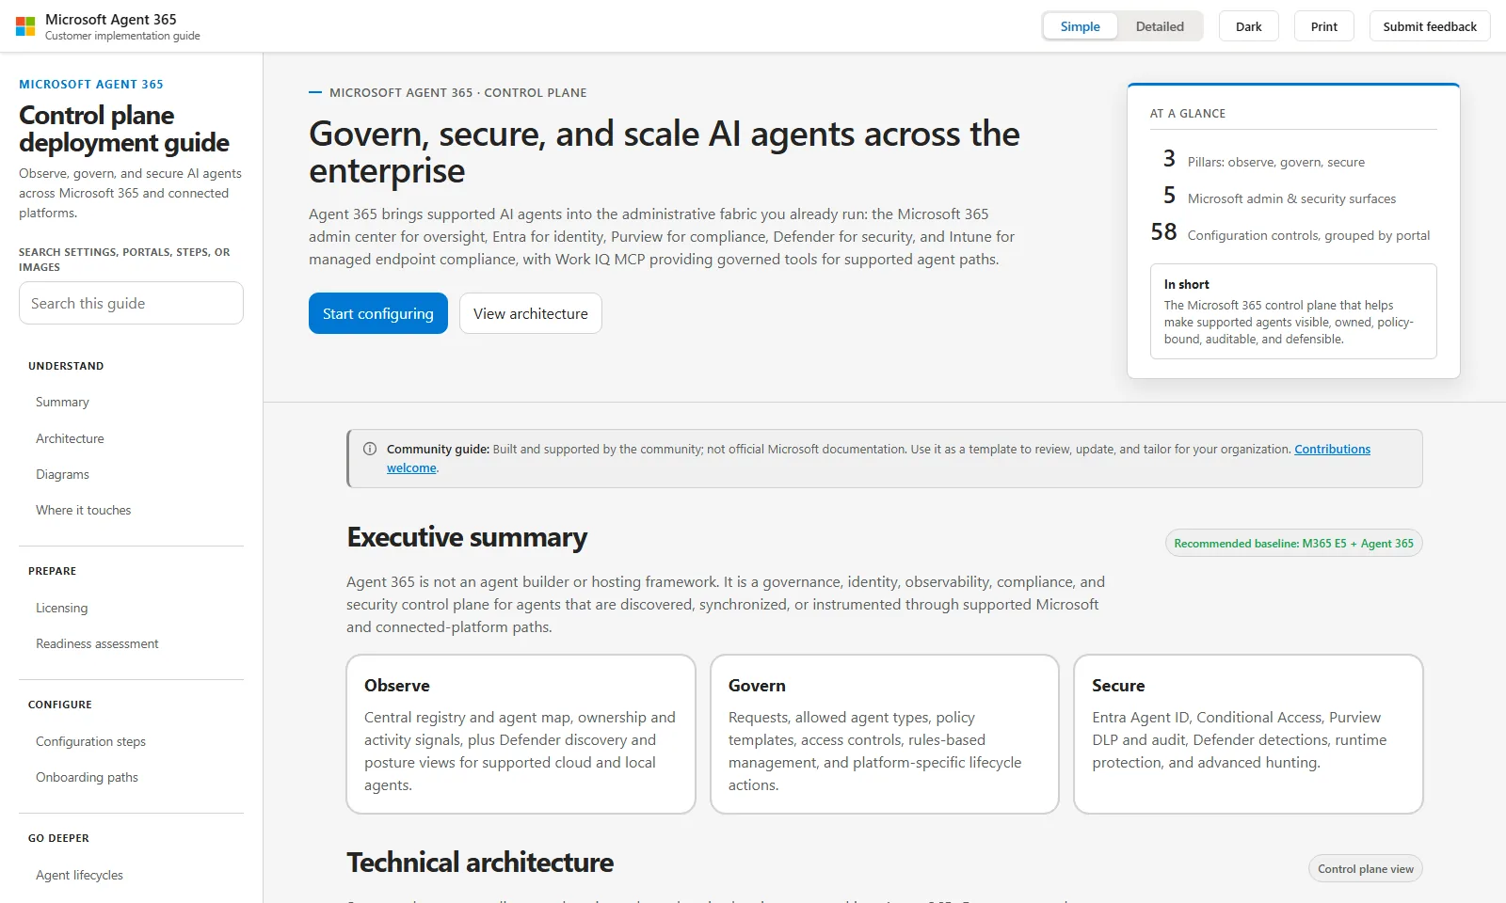
Task: Open Submit feedback
Action: click(x=1430, y=26)
